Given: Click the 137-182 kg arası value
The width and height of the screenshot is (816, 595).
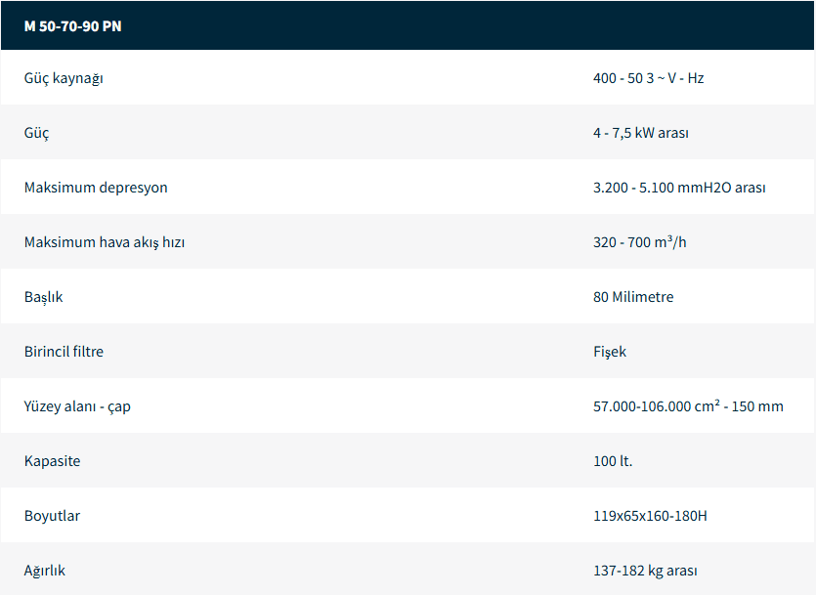Looking at the screenshot, I should [645, 571].
